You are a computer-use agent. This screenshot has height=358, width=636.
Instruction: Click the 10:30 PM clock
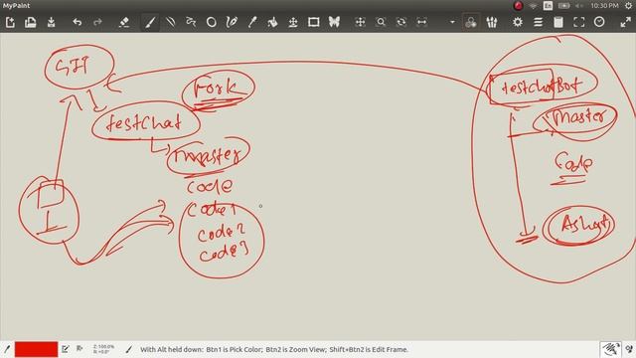pos(605,6)
